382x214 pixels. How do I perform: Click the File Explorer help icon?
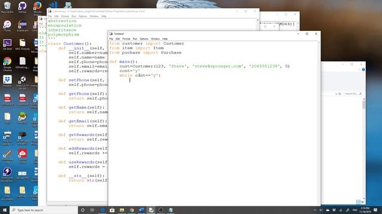click(x=363, y=70)
